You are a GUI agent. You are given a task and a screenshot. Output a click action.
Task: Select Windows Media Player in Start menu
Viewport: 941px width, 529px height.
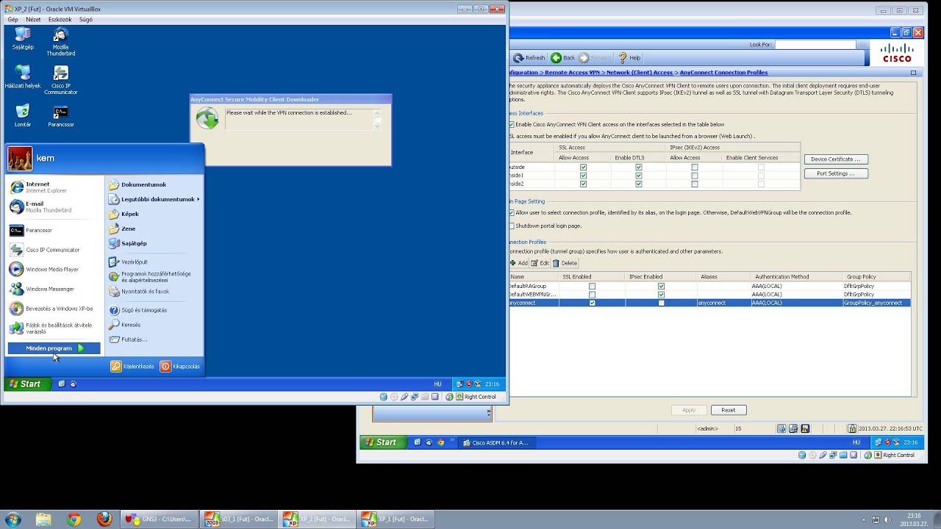tap(54, 270)
